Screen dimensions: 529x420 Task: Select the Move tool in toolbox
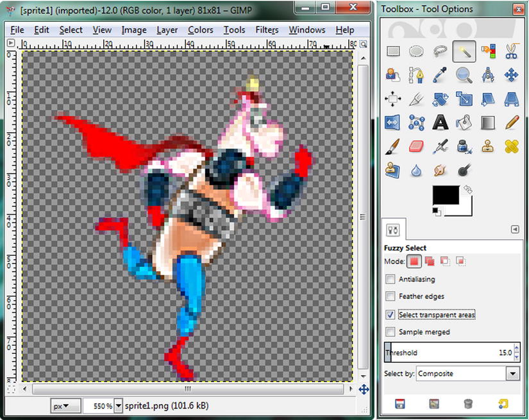(512, 75)
